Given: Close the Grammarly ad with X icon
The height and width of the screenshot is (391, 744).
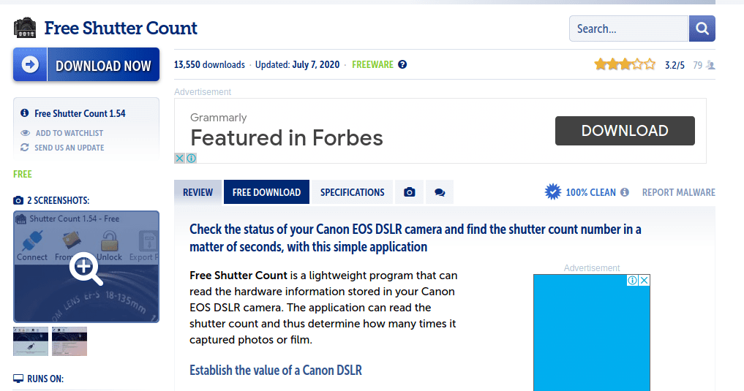Looking at the screenshot, I should tap(179, 158).
